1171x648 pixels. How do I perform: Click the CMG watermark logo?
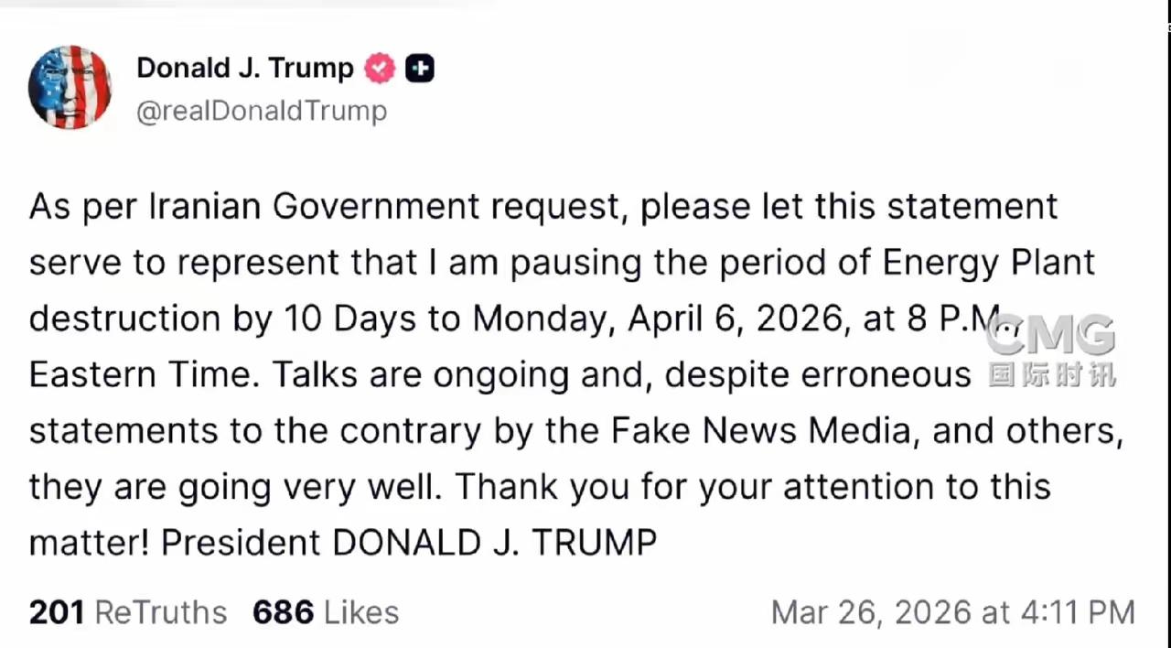click(x=1050, y=336)
